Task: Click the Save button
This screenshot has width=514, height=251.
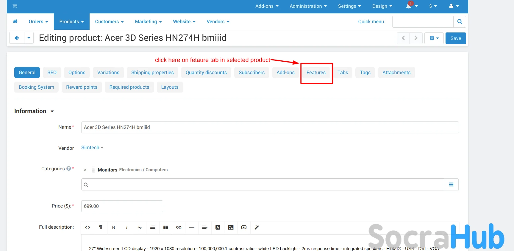Action: (x=455, y=38)
